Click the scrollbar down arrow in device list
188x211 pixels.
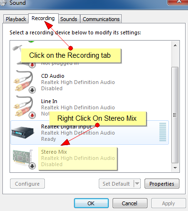[175, 168]
